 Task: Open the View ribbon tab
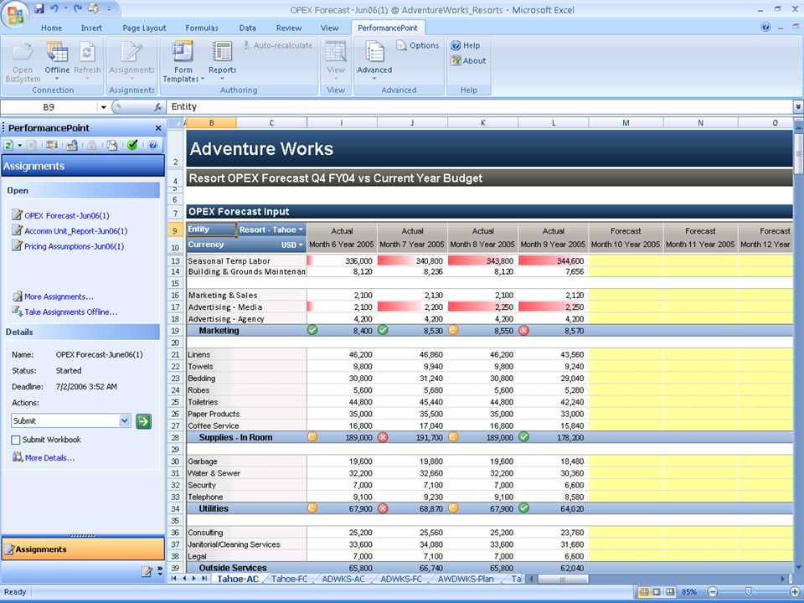pyautogui.click(x=329, y=28)
